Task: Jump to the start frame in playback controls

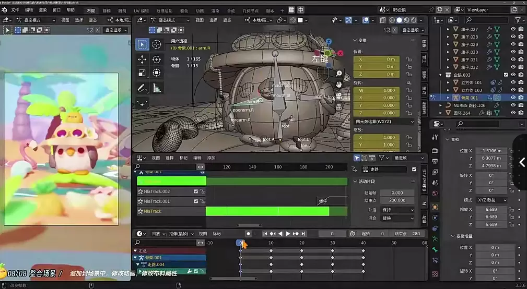Action: (x=265, y=234)
